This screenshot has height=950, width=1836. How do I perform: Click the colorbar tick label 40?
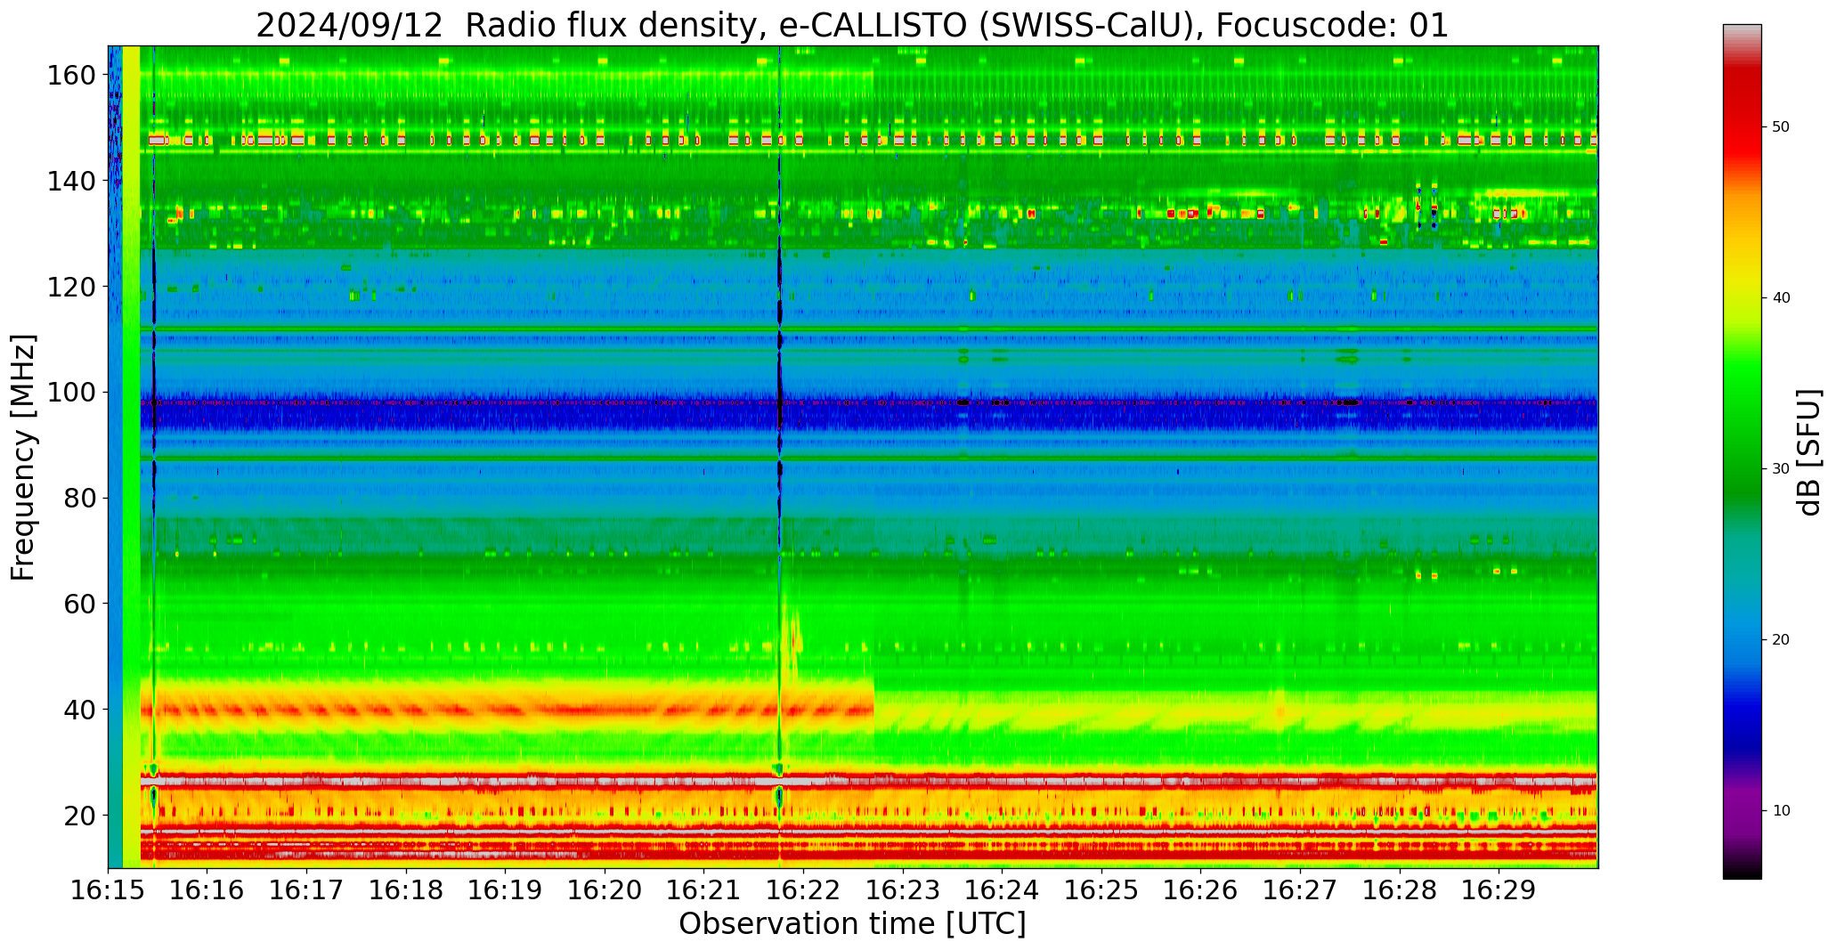(1781, 298)
